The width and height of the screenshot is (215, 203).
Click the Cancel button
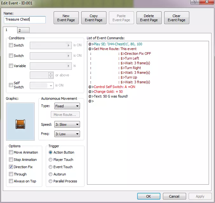(174, 196)
